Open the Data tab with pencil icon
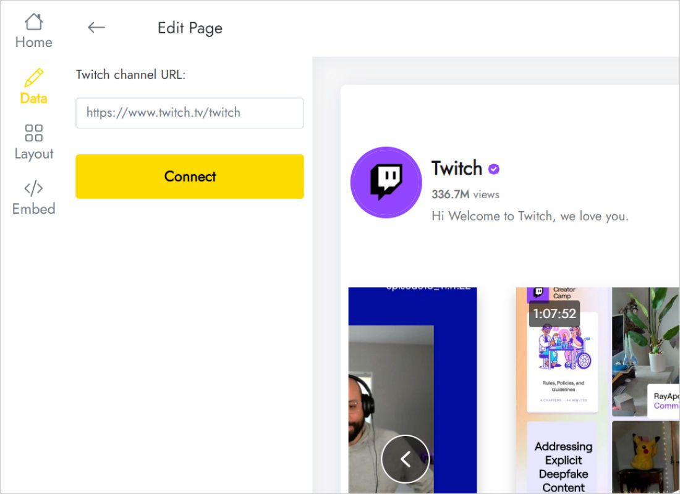 click(x=34, y=86)
